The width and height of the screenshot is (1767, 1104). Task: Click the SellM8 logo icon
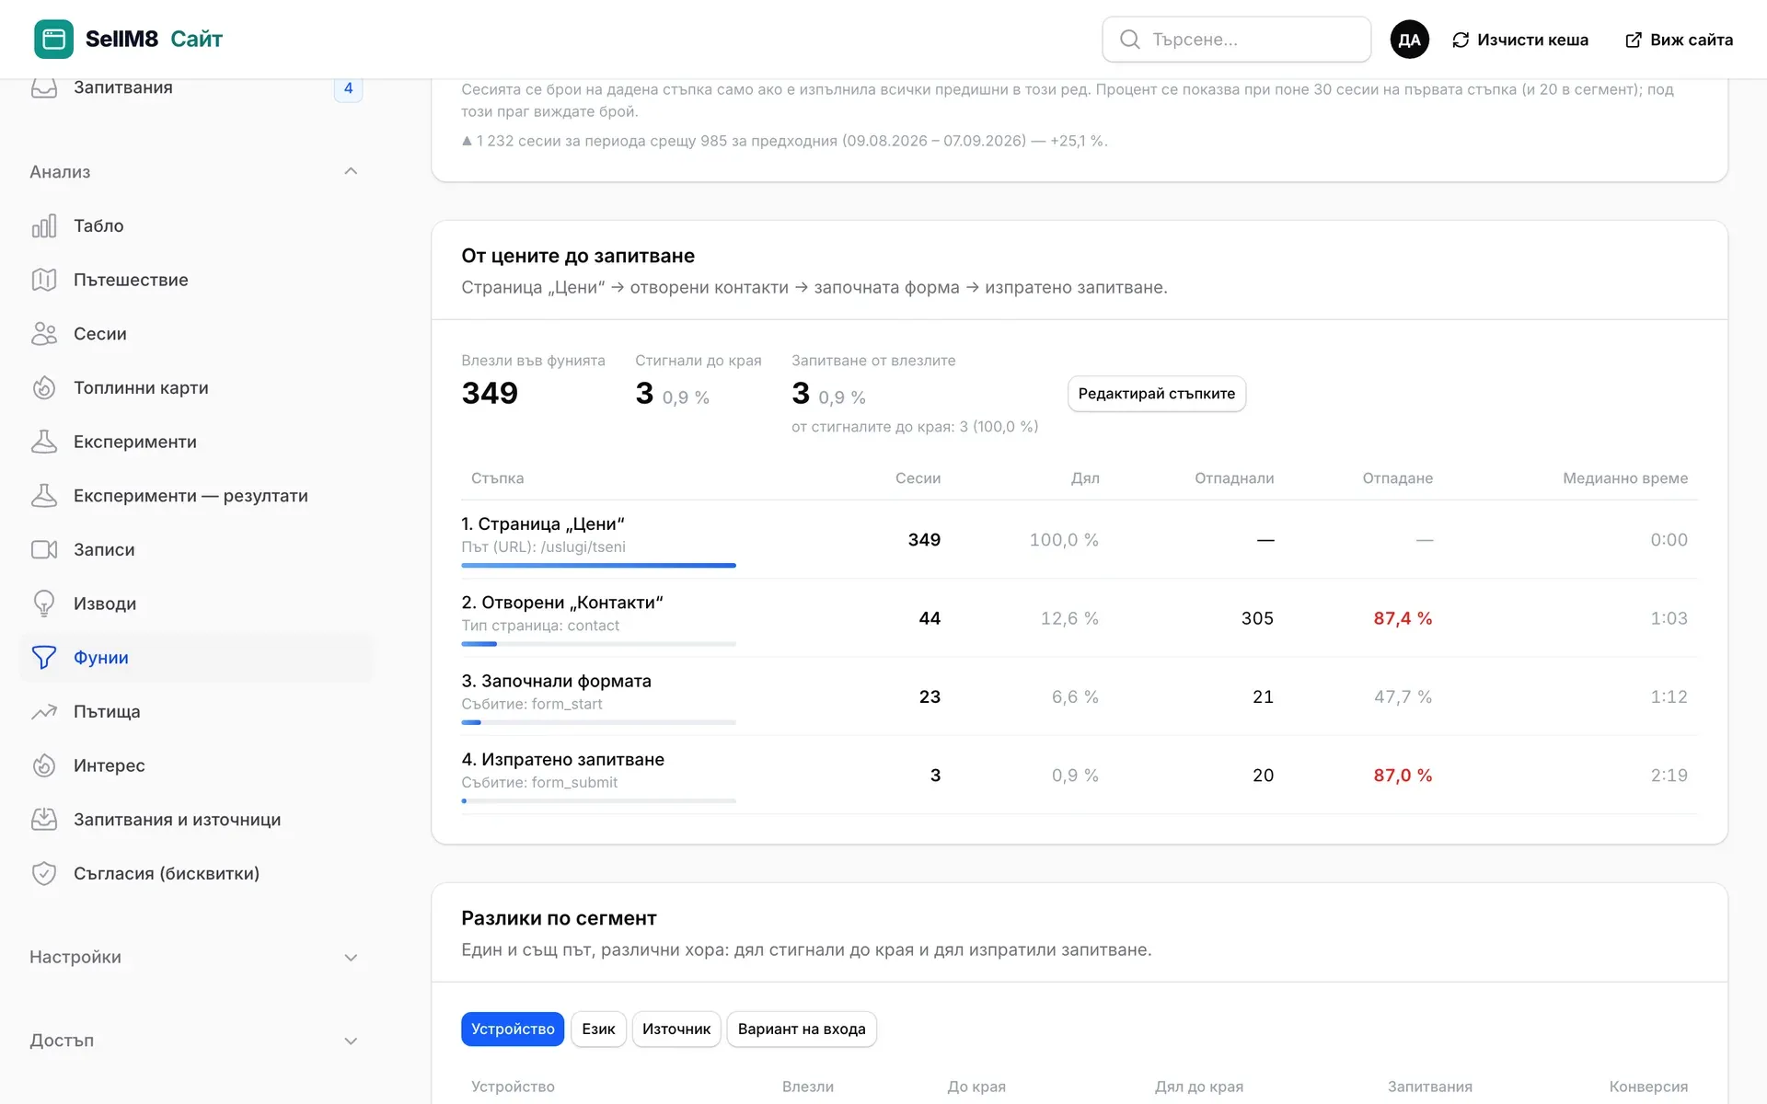53,39
